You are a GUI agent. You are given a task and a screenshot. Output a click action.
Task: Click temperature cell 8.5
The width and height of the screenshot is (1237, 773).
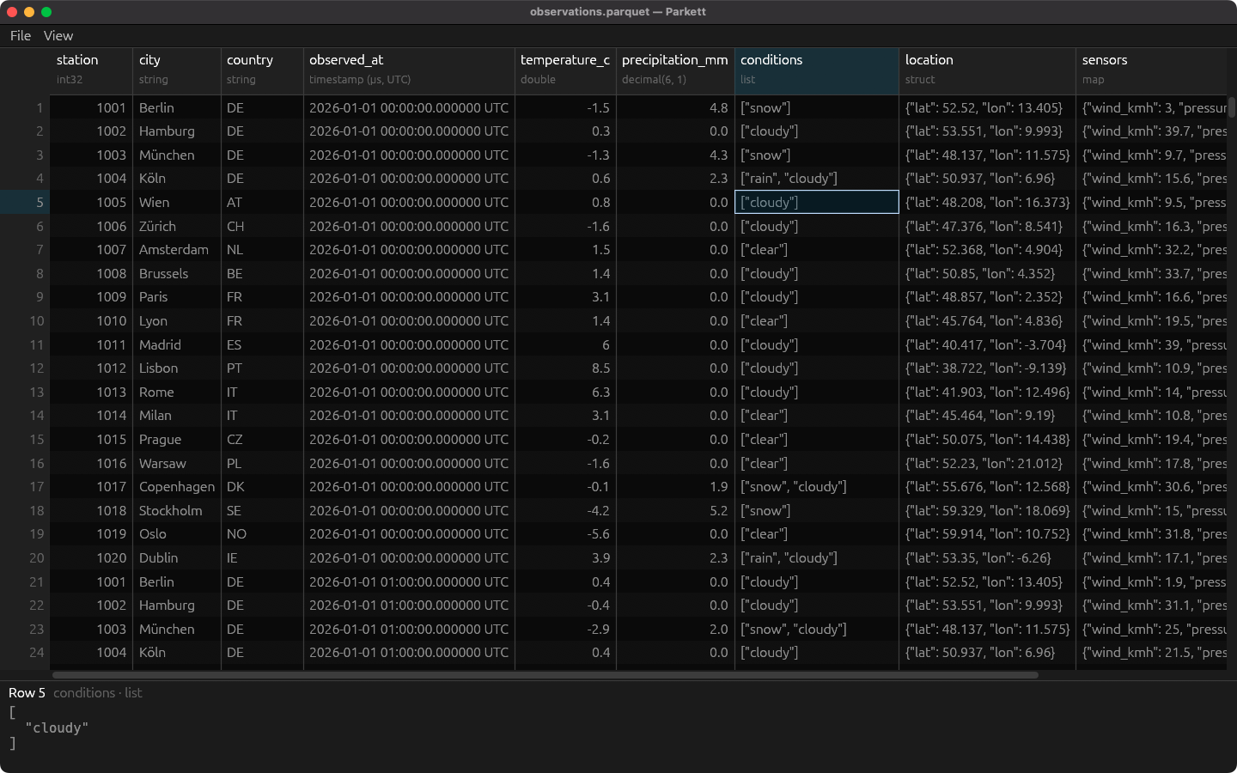coord(565,368)
